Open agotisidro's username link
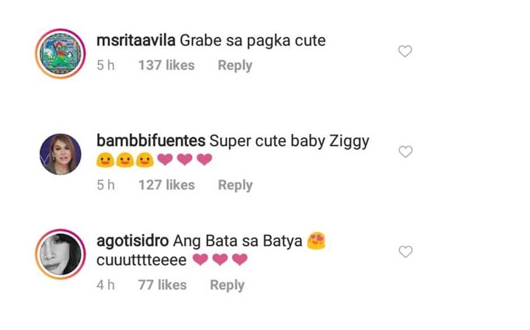This screenshot has width=530, height=330. coord(131,240)
